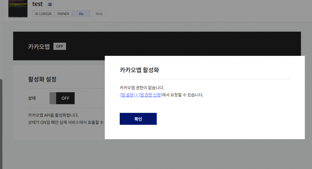Click the 카카오맵 API를 활성화합니다 description
Screen dimensions: 312x169
[x=53, y=115]
